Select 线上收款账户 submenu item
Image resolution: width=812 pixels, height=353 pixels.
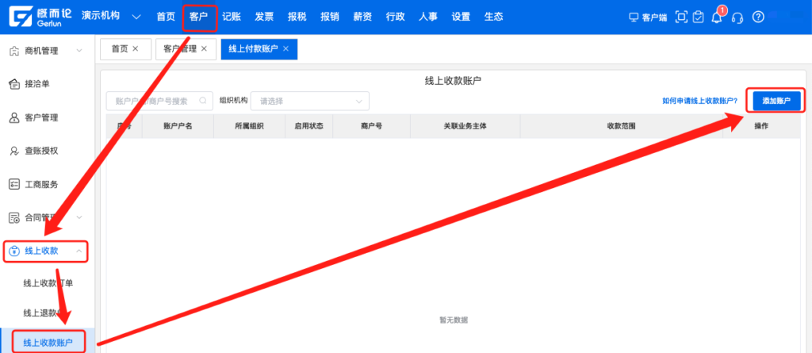[x=48, y=343]
